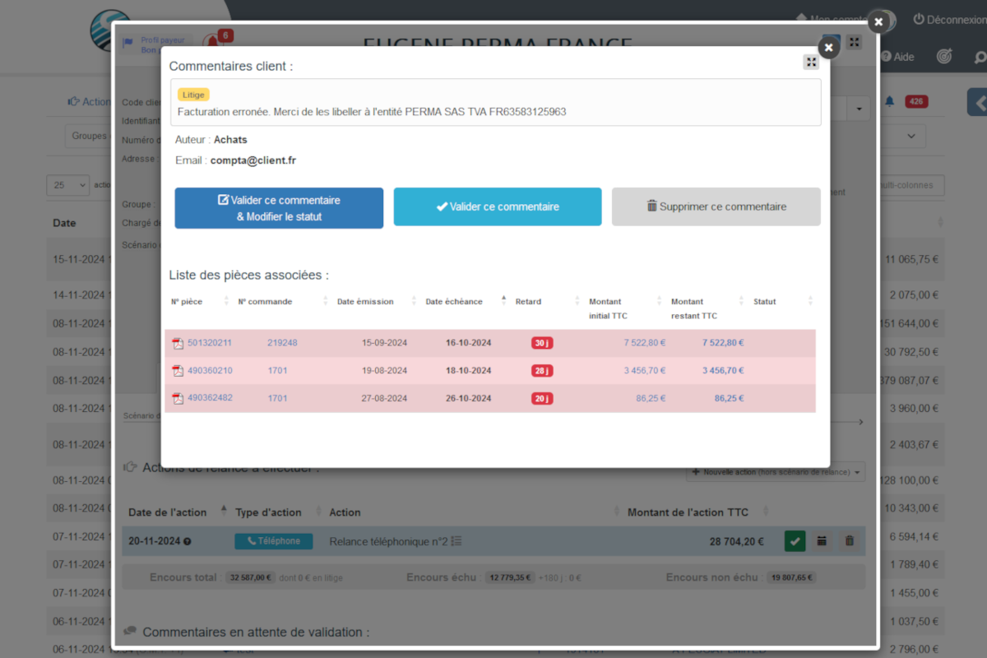The width and height of the screenshot is (987, 658).
Task: Open the 25 rows-per-page selector
Action: tap(67, 185)
